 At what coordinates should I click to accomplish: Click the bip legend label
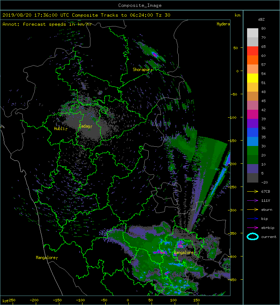pos(264,219)
